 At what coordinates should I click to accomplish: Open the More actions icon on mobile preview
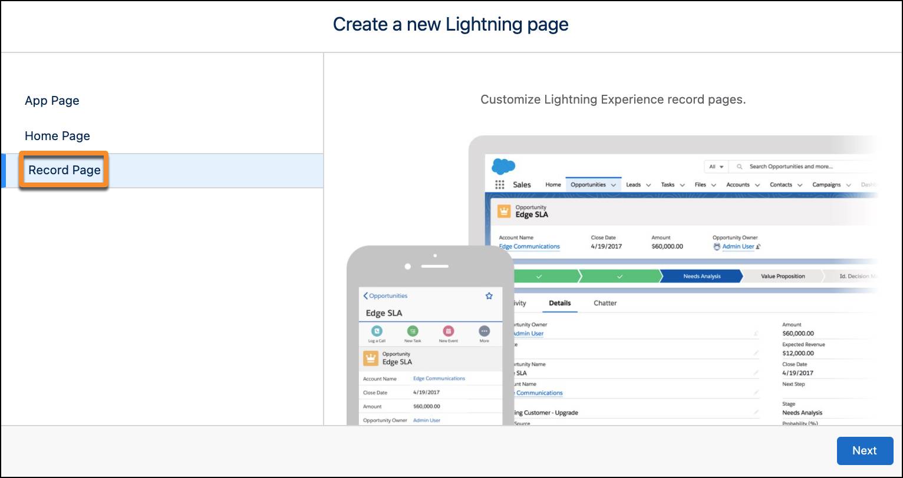[484, 332]
